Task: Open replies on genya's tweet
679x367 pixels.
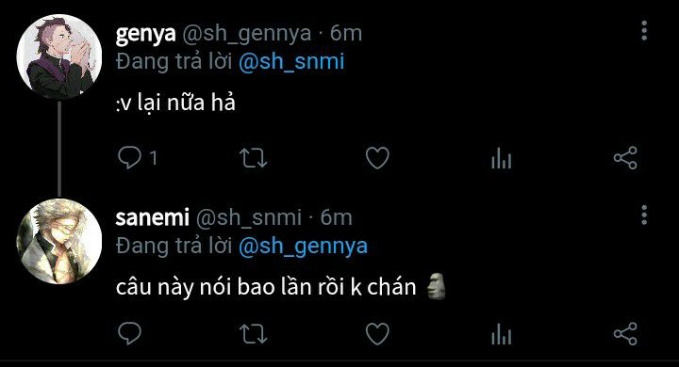Action: [129, 158]
